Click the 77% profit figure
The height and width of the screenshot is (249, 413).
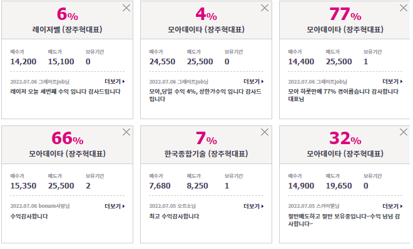(x=345, y=14)
